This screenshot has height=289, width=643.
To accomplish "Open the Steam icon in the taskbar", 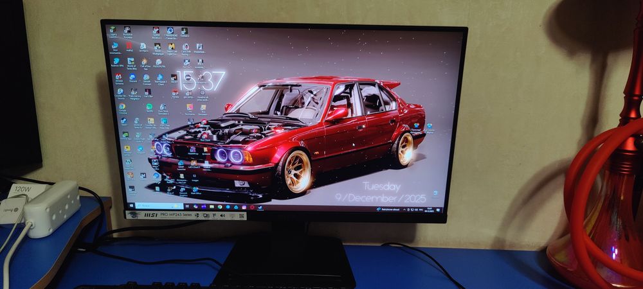I will pos(259,207).
